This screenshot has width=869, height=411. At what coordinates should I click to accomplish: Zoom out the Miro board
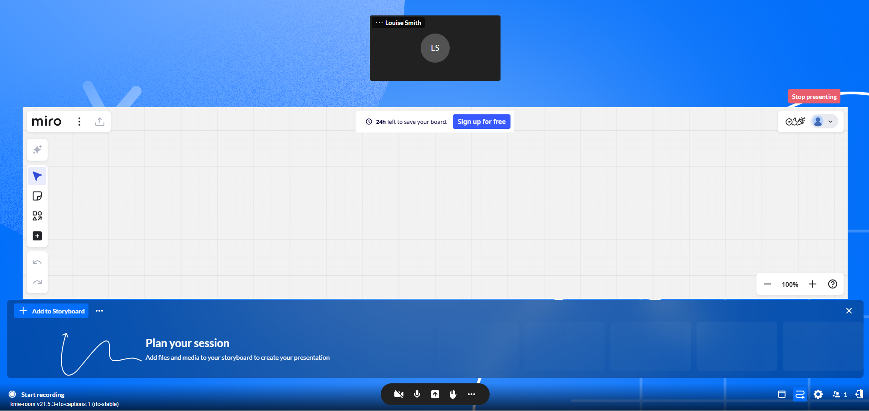[767, 284]
